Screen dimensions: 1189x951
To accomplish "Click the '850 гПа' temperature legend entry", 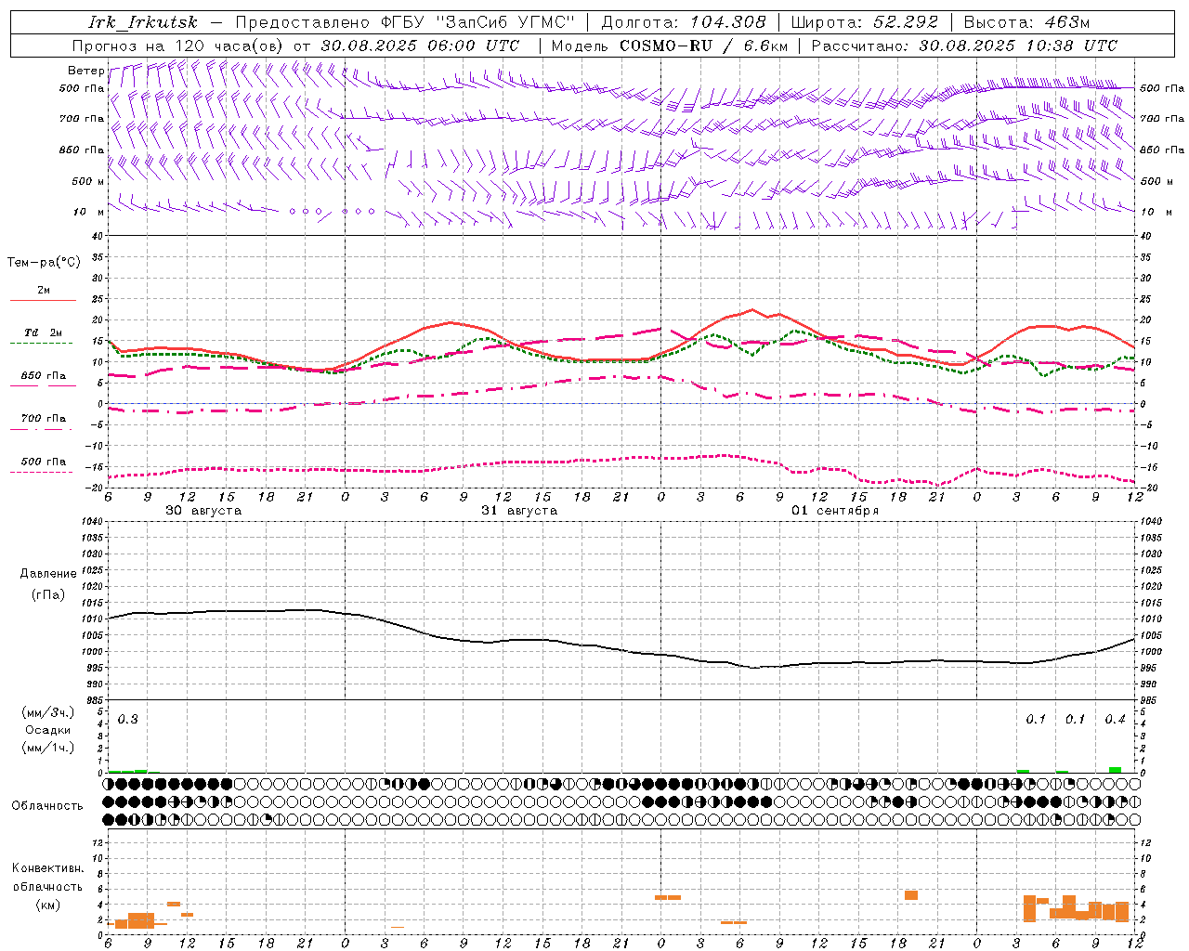I will pos(44,376).
